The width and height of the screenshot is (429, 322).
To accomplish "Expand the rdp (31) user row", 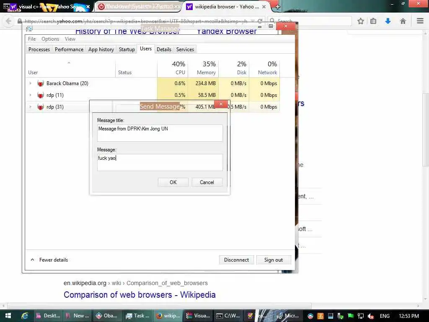I will (30, 107).
